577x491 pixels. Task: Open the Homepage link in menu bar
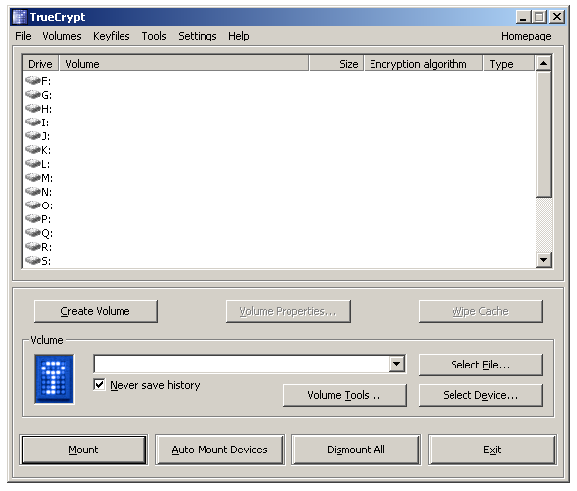click(526, 36)
